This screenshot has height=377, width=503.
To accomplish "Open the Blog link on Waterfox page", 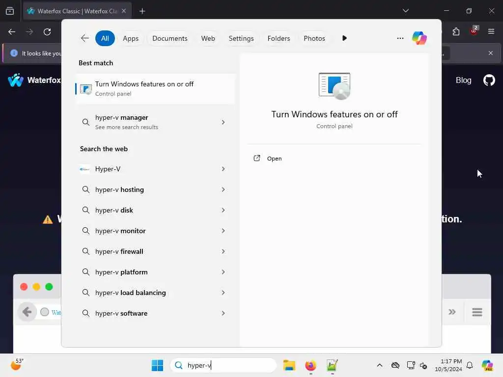I will tap(463, 80).
